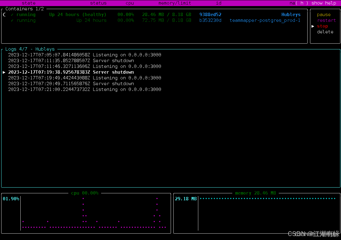Click the "memory 28.46 MB" chart title
The image size is (341, 240).
pos(256,193)
